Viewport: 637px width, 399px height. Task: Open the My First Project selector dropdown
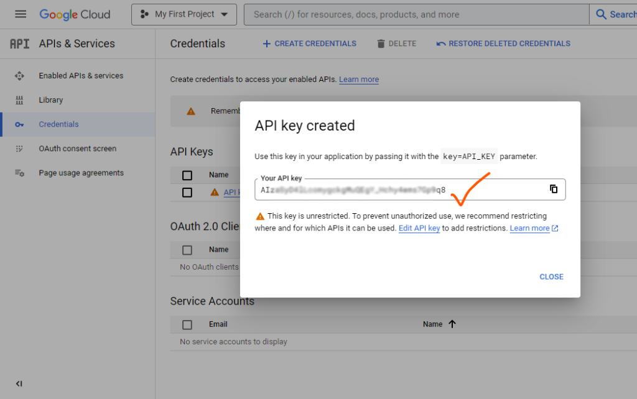[184, 15]
